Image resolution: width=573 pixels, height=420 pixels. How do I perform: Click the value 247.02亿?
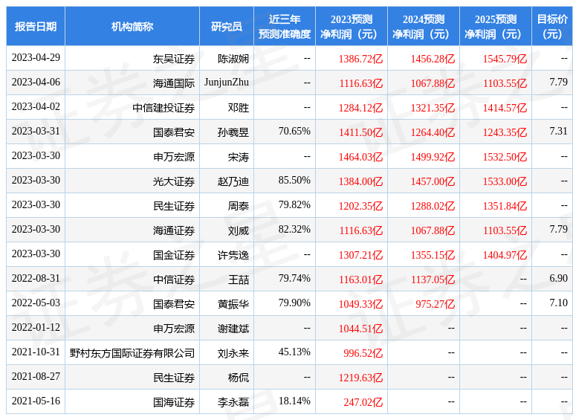(363, 402)
